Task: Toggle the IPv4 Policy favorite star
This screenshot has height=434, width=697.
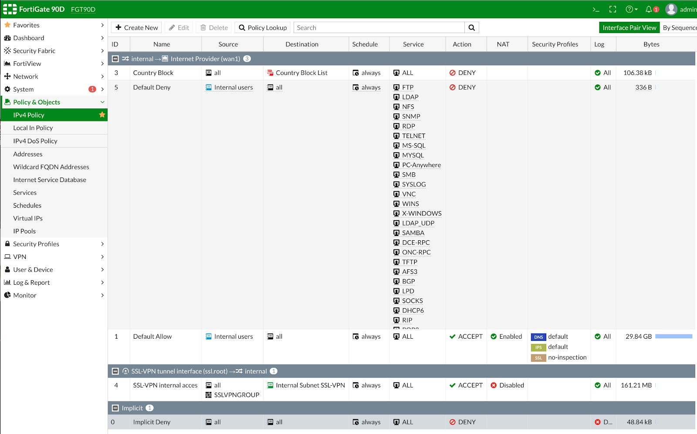Action: tap(102, 115)
